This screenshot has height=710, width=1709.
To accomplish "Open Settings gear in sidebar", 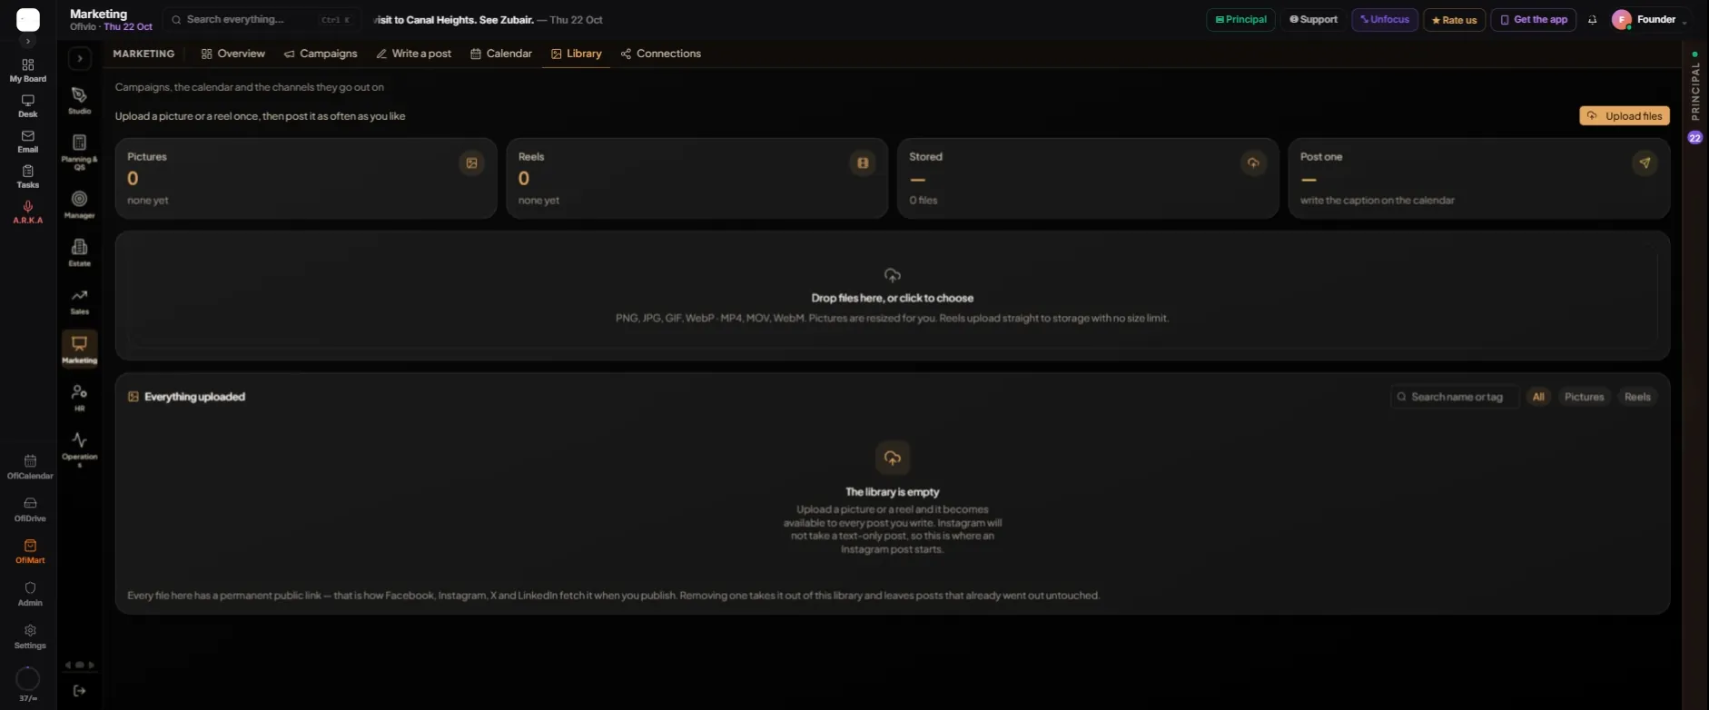I will point(30,636).
